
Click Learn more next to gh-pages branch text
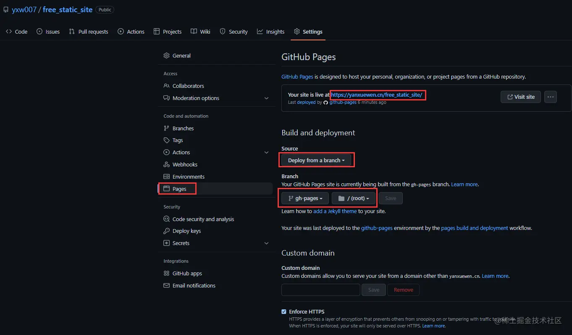coord(464,184)
